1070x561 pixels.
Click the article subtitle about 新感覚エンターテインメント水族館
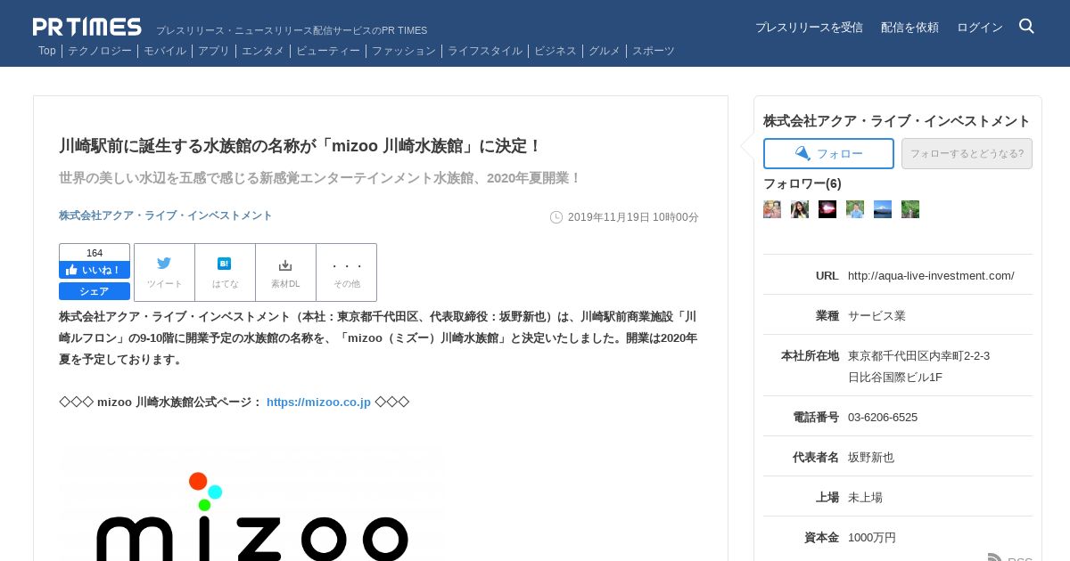tap(320, 178)
